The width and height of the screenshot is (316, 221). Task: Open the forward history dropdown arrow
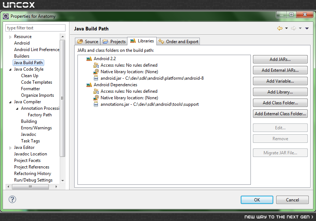tap(300, 28)
